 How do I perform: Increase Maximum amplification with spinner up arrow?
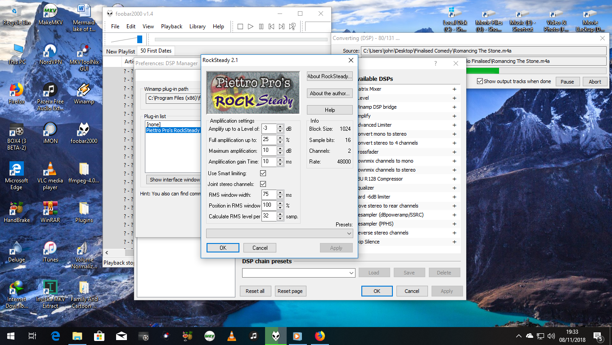[280, 149]
